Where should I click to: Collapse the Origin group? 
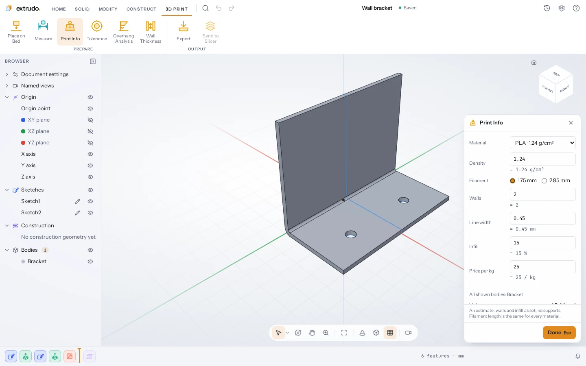tap(7, 97)
